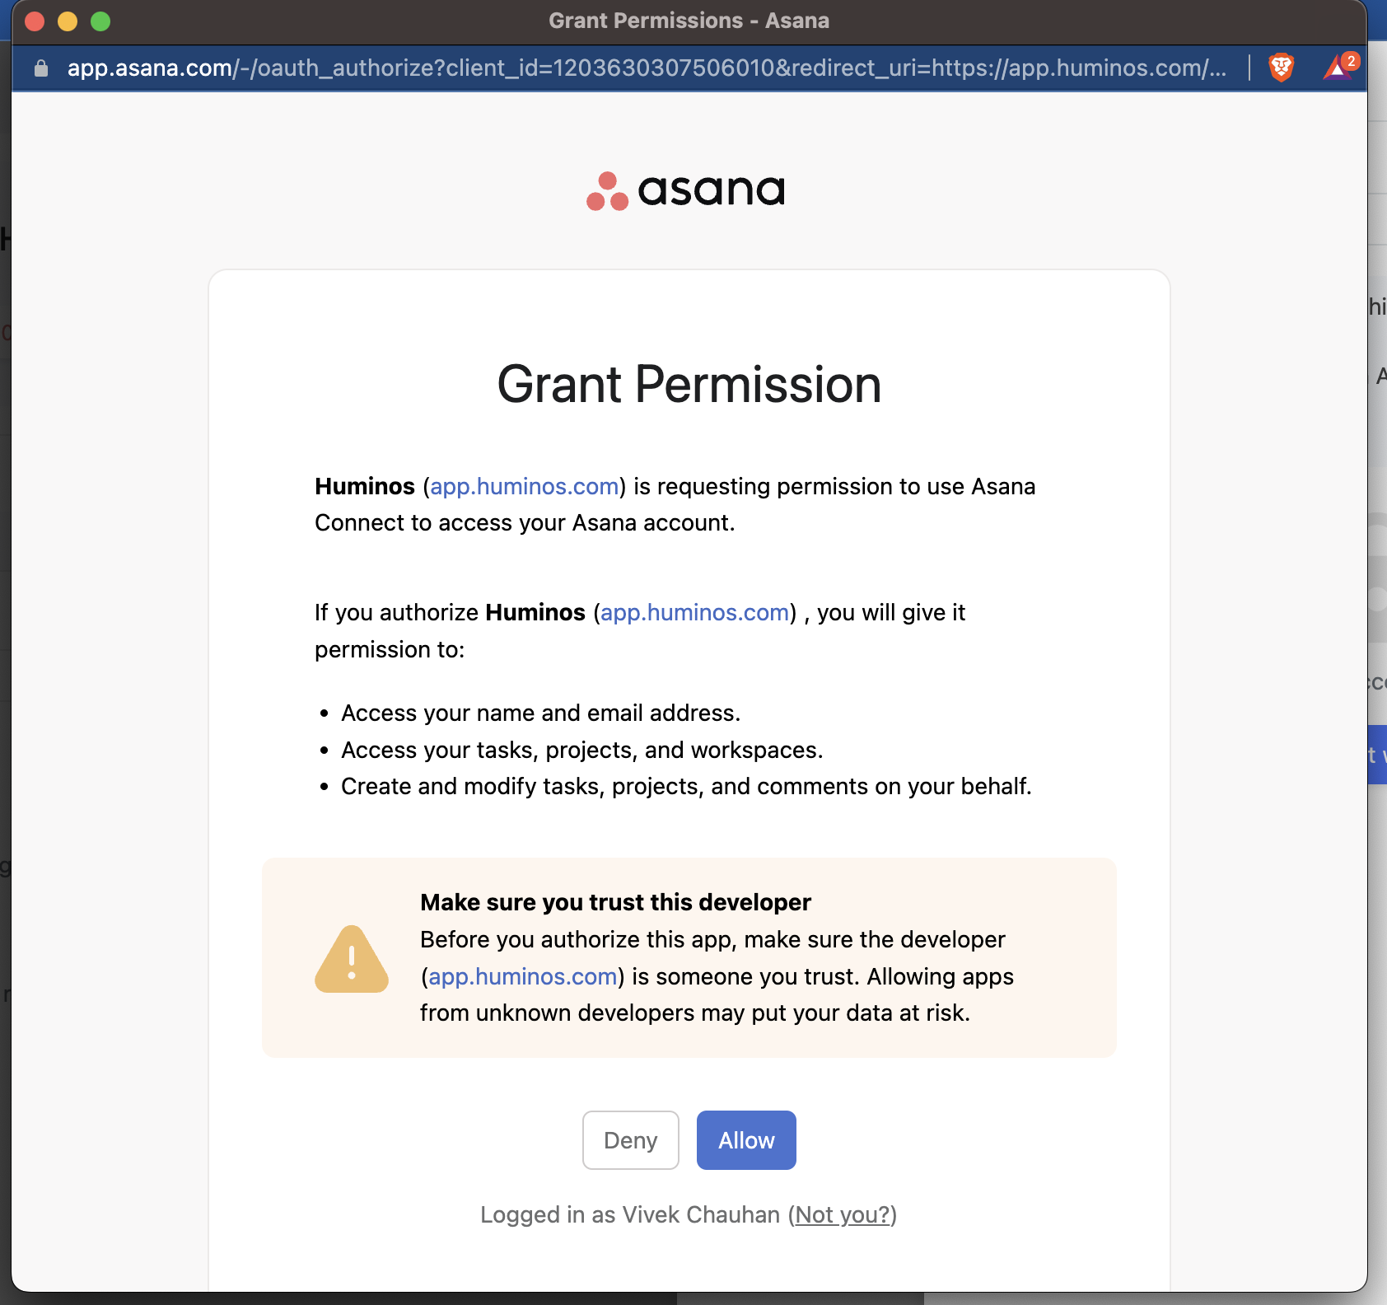Minimize window with the yellow button
The image size is (1387, 1305).
pos(68,21)
